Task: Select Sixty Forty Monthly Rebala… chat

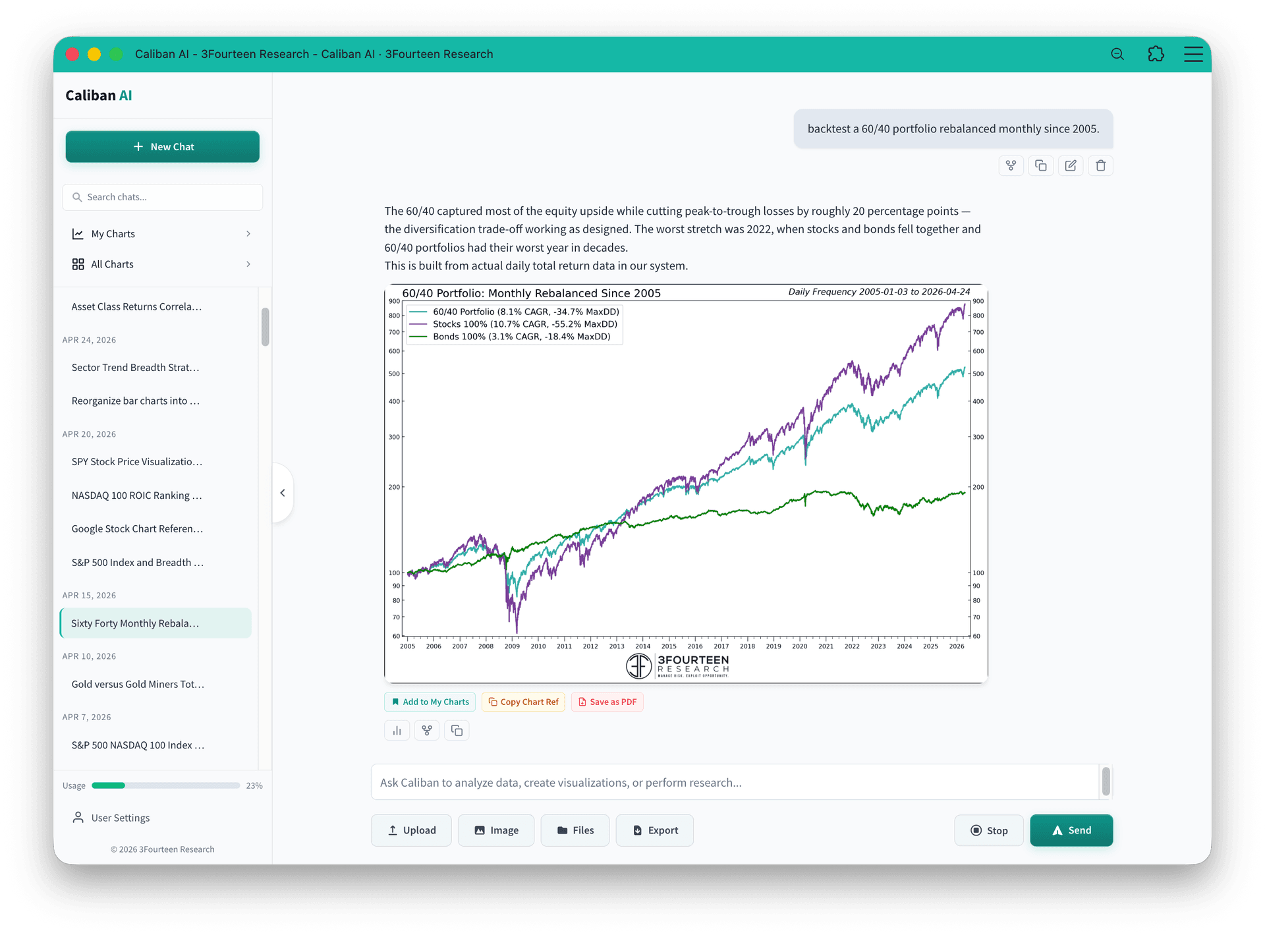Action: click(155, 623)
